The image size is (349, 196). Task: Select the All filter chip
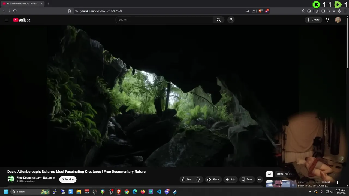[269, 174]
